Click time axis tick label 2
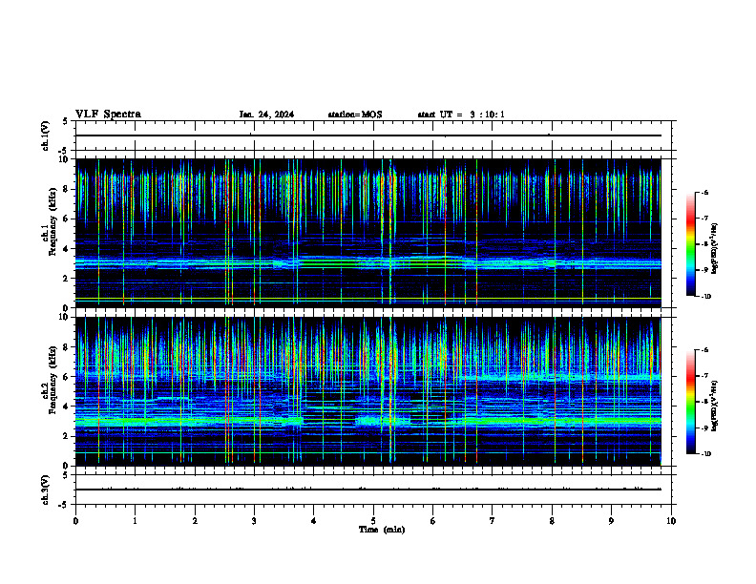Viewport: 756px width, 584px height. pos(195,521)
